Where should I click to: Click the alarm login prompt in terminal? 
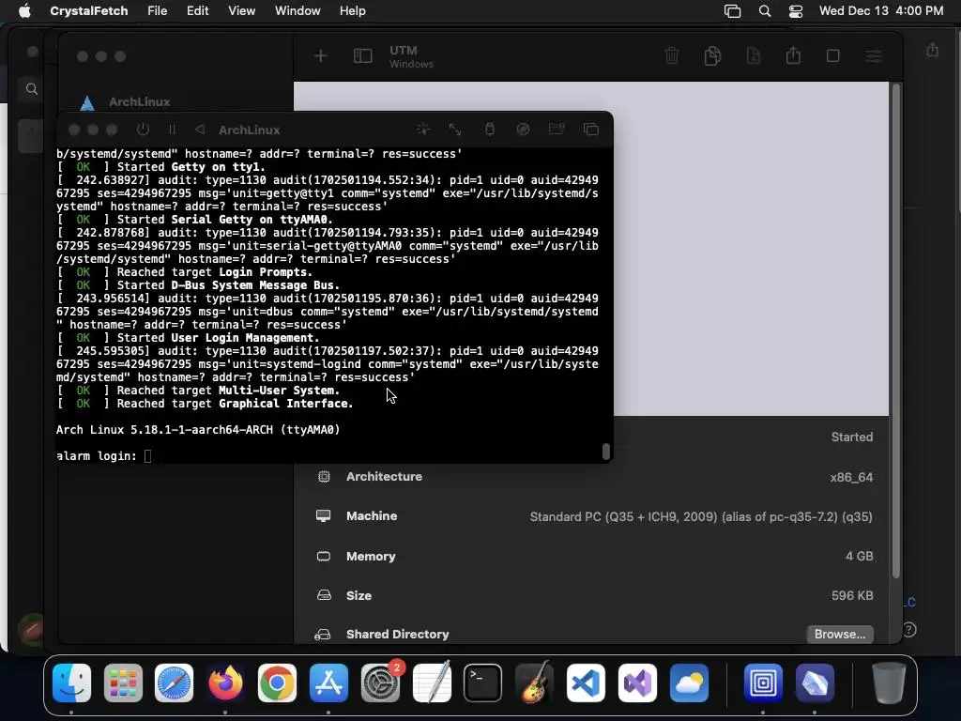[x=97, y=456]
